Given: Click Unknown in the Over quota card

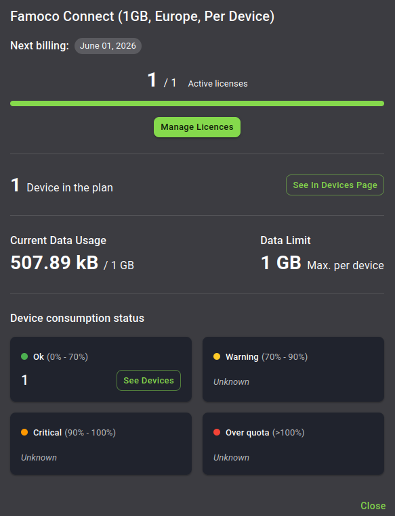Looking at the screenshot, I should click(x=231, y=457).
